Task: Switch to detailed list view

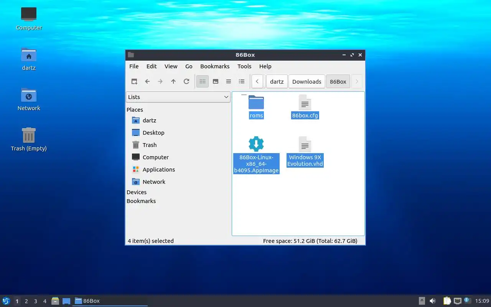Action: 242,81
